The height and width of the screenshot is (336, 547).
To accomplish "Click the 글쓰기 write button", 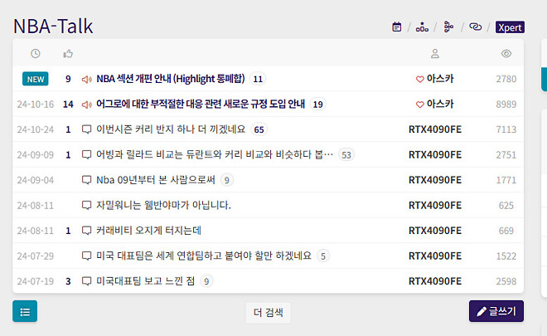I will pyautogui.click(x=496, y=311).
